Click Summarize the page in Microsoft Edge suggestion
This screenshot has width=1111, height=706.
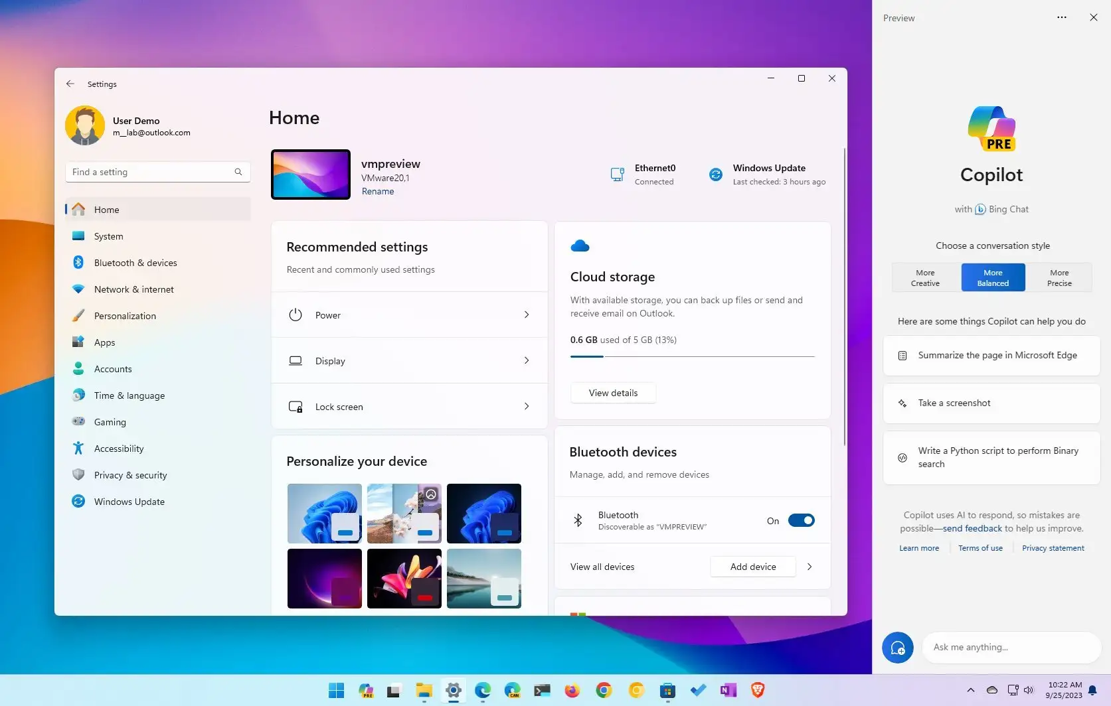pos(991,356)
